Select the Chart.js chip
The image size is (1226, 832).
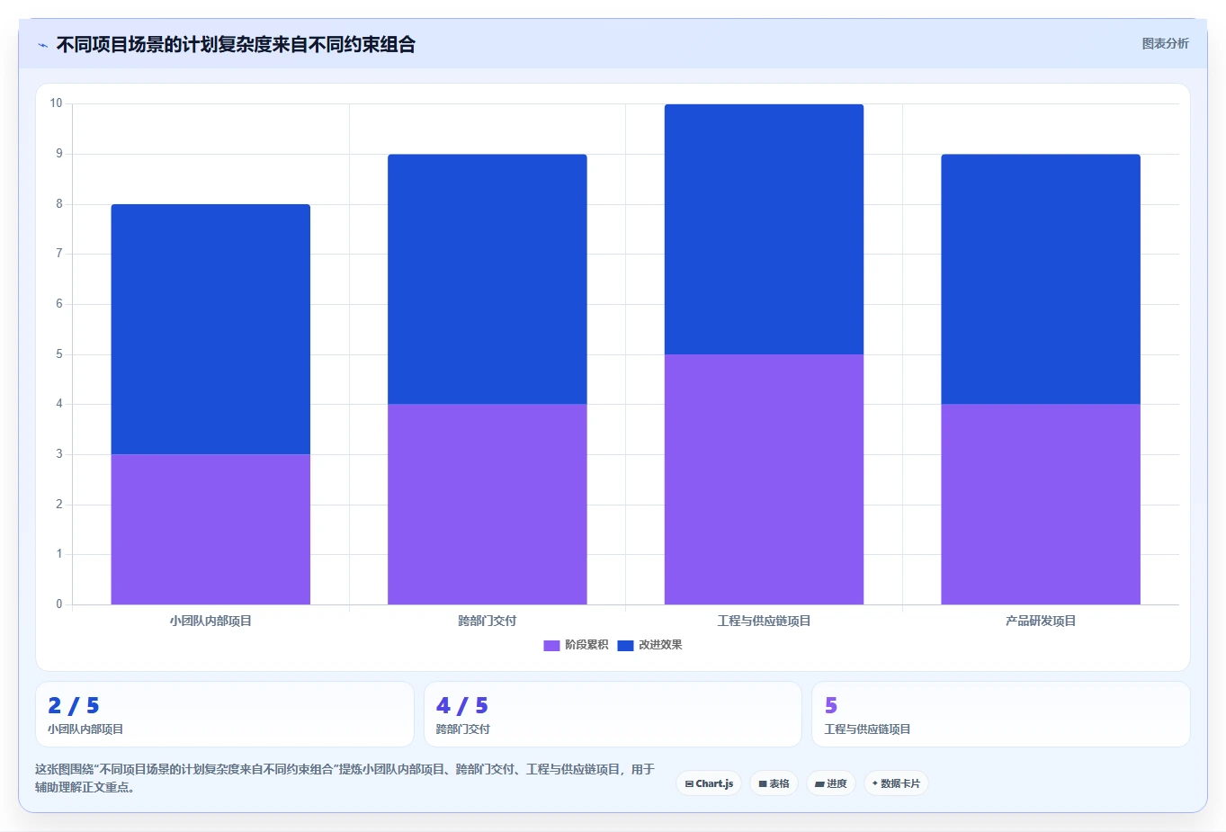pos(709,783)
